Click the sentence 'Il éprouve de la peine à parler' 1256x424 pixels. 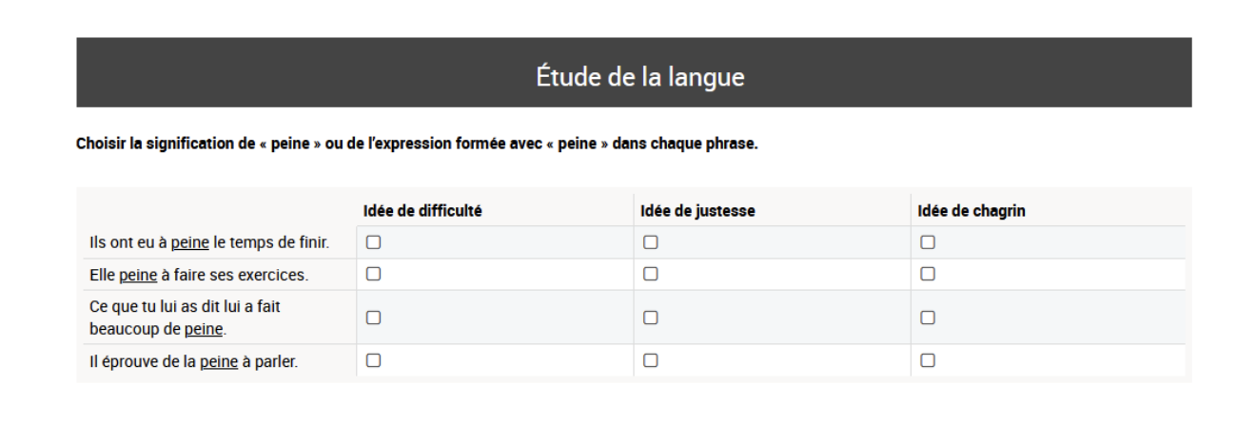tap(193, 361)
